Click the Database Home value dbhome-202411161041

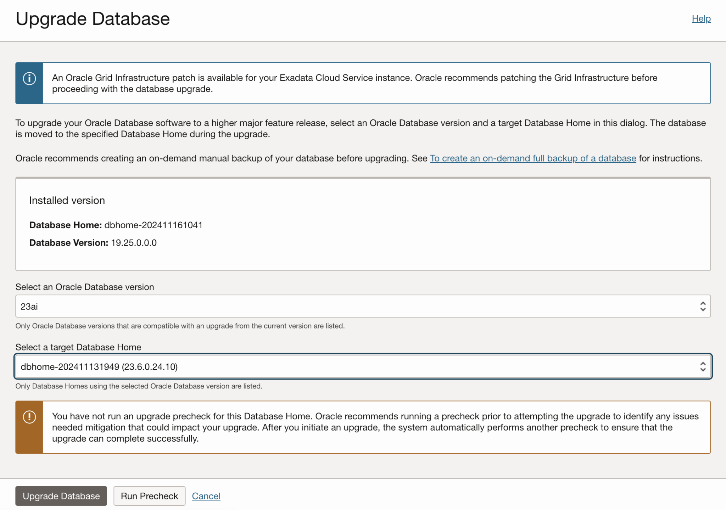coord(153,225)
